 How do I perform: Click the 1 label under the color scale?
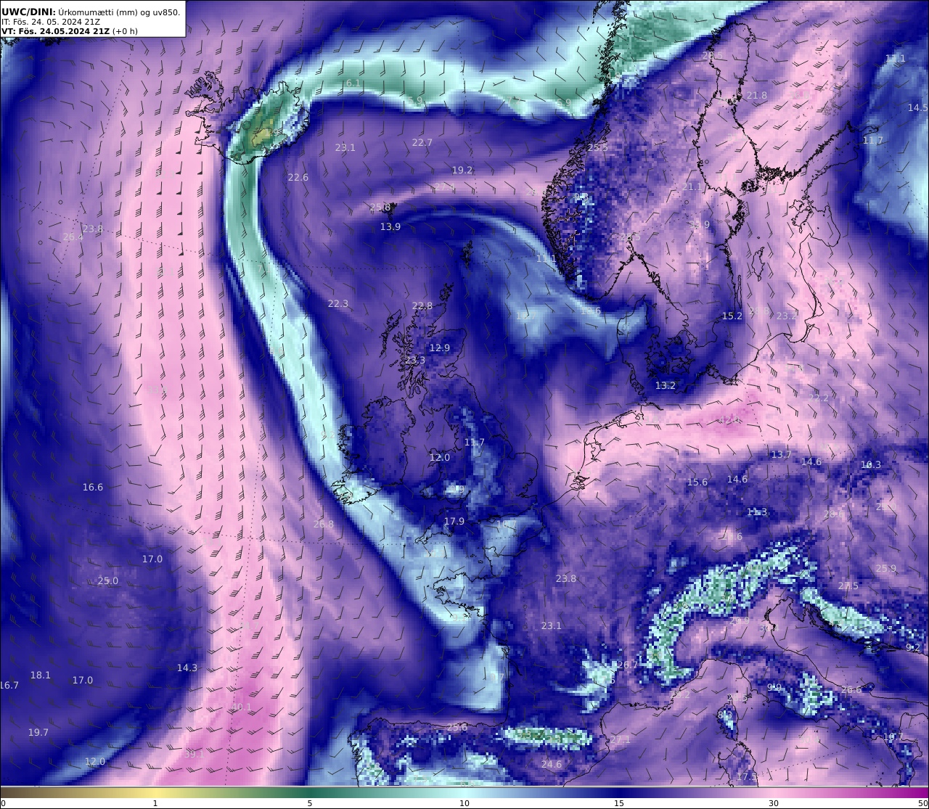155,803
